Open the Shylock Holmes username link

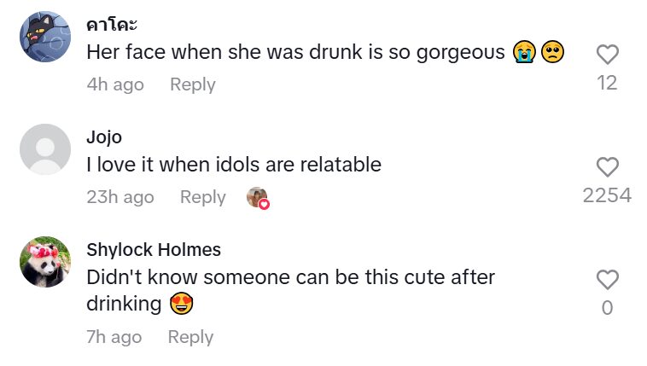pyautogui.click(x=154, y=250)
